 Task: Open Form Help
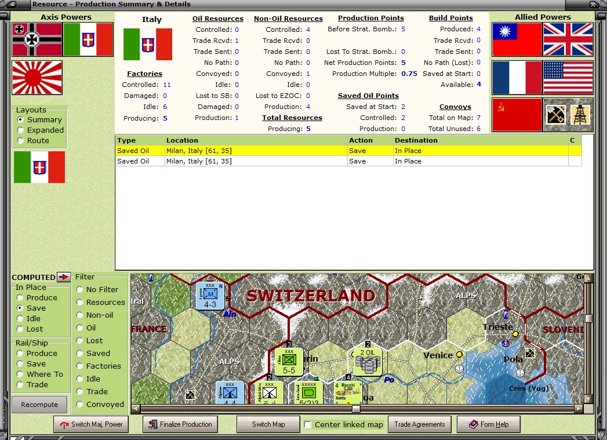click(x=489, y=424)
